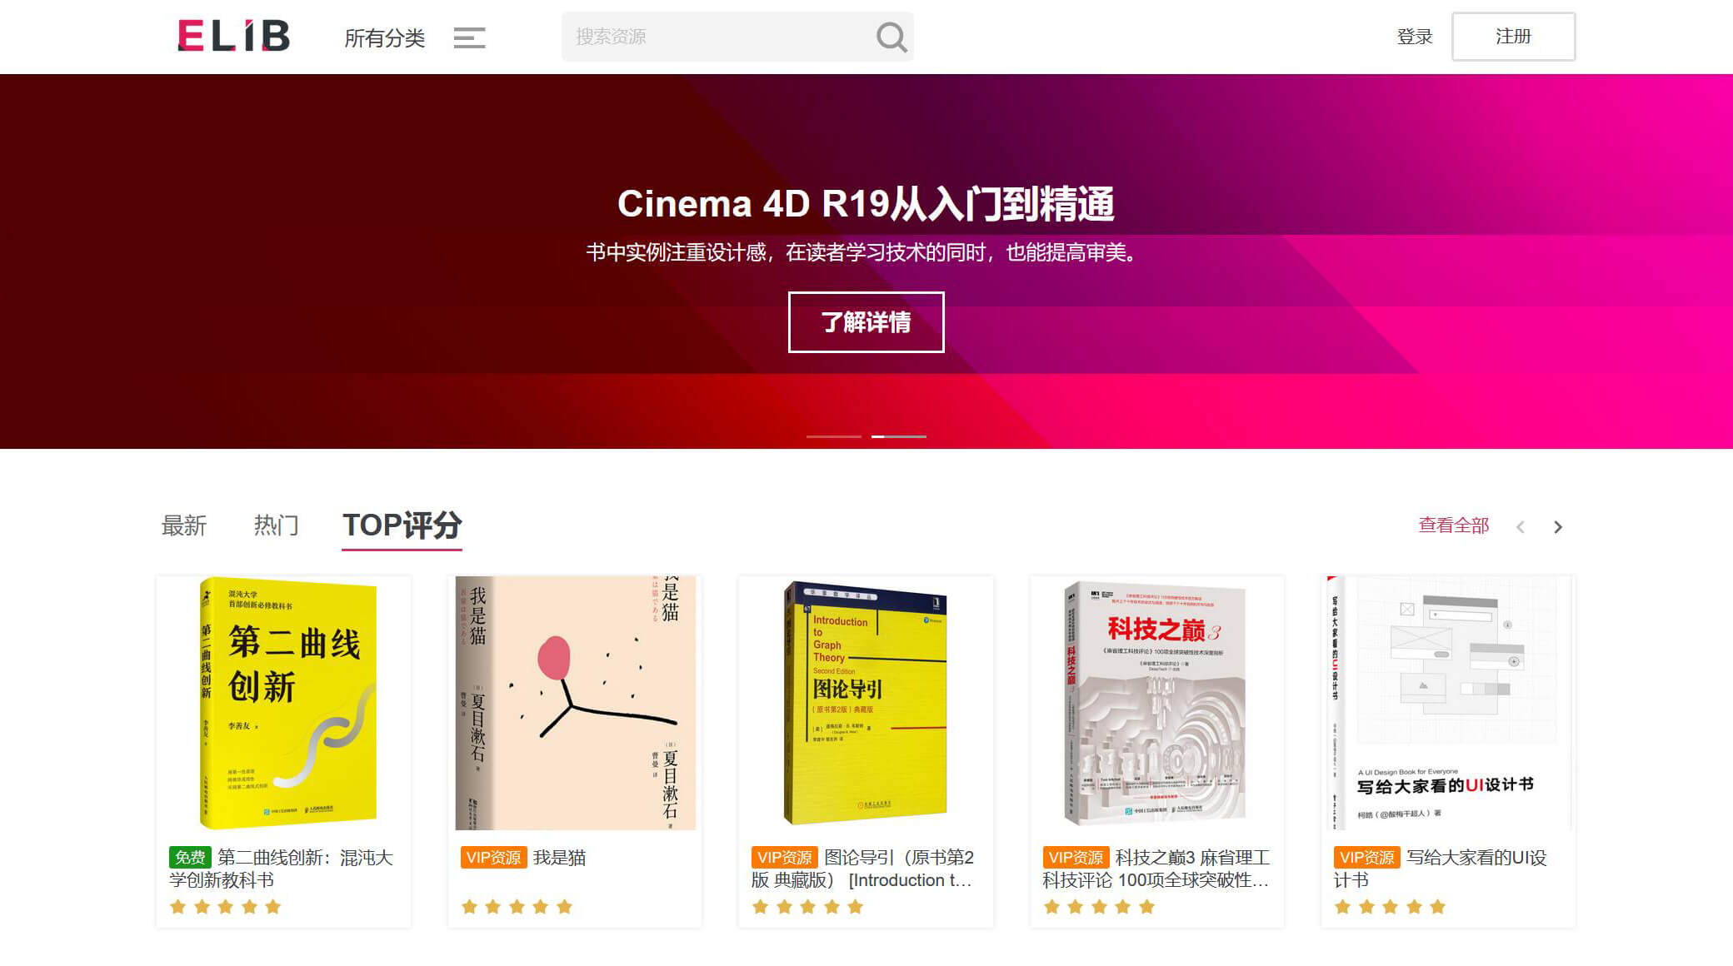Switch to the 最新 tab
Viewport: 1733px width, 966px height.
pos(183,525)
